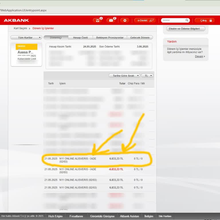This screenshot has width=220, height=220.
Task: Open Hızlı Erişim in footer
Action: click(x=55, y=216)
